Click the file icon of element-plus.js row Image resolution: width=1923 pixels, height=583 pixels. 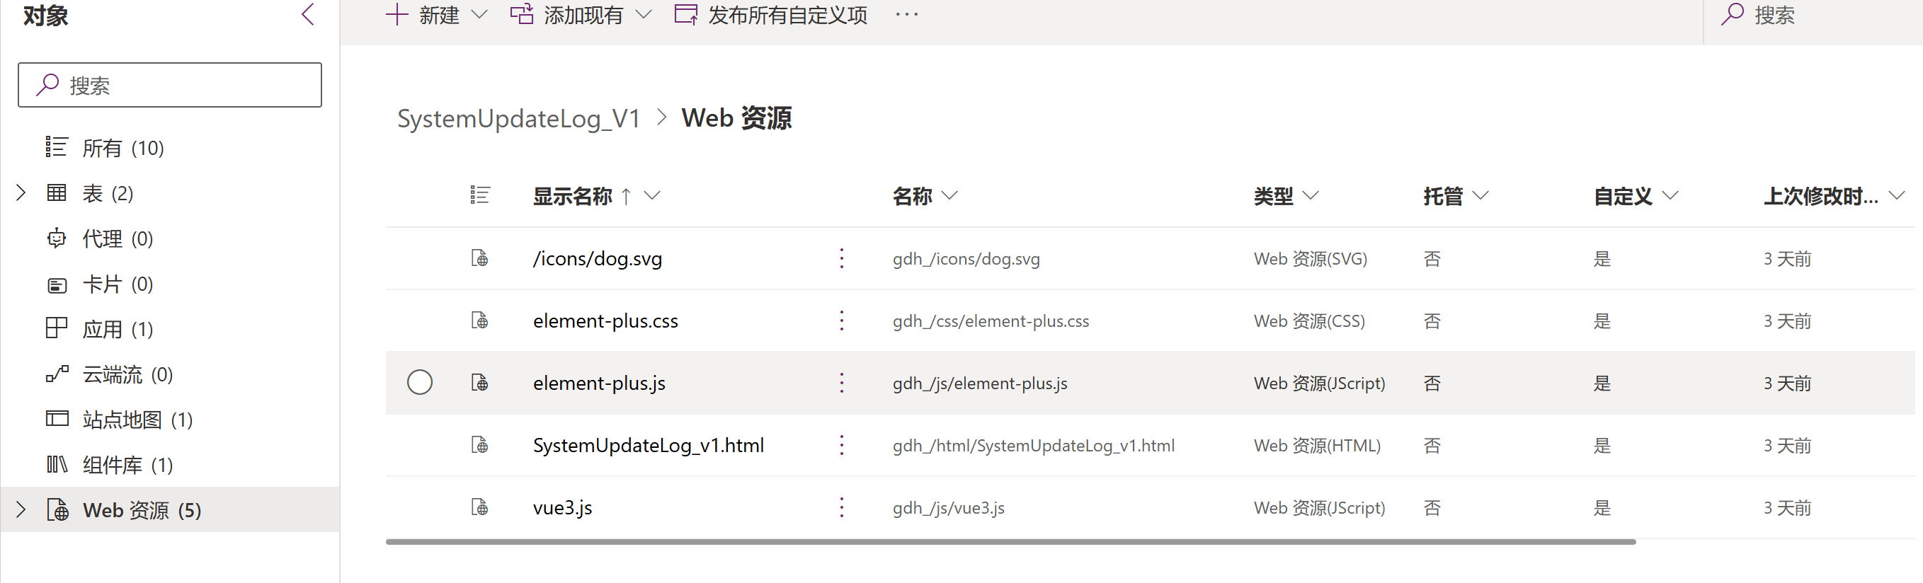pos(480,383)
